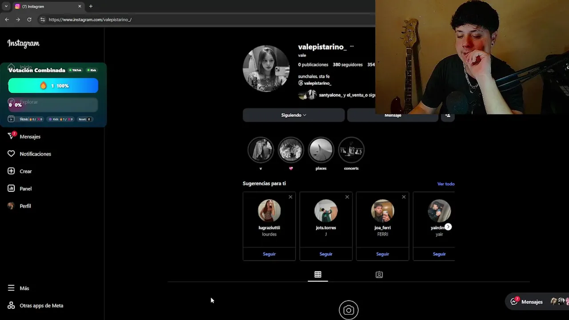
Task: Click the Perfil avatar icon in sidebar
Action: (11, 206)
